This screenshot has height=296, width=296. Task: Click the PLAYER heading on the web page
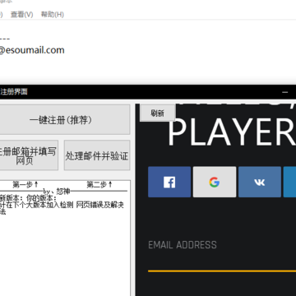point(232,132)
